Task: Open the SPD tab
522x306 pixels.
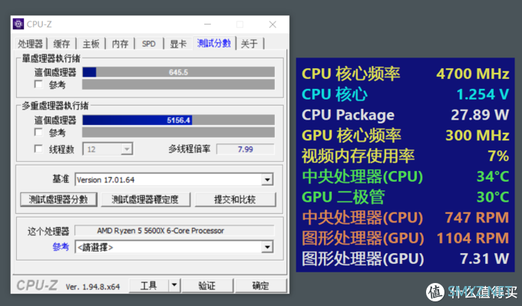Action: point(149,44)
